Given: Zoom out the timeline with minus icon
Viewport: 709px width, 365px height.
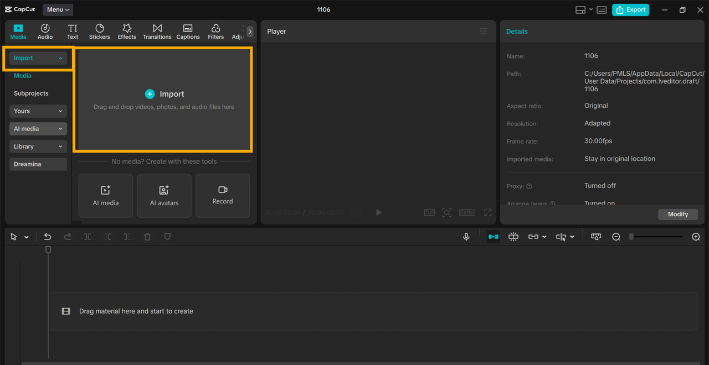Looking at the screenshot, I should tap(616, 237).
